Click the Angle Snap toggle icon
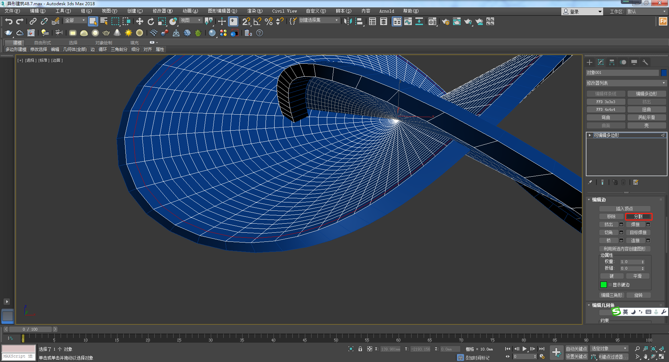This screenshot has height=362, width=669. point(257,22)
